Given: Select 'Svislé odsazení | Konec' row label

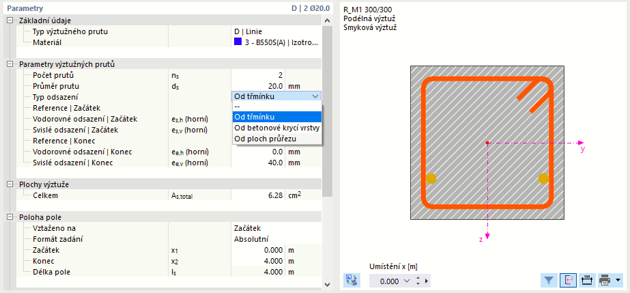Looking at the screenshot, I should pos(73,163).
